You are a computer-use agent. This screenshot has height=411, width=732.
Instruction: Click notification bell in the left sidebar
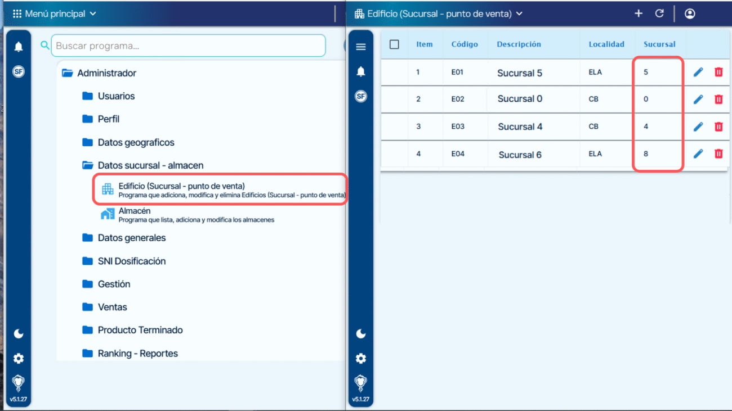19,47
